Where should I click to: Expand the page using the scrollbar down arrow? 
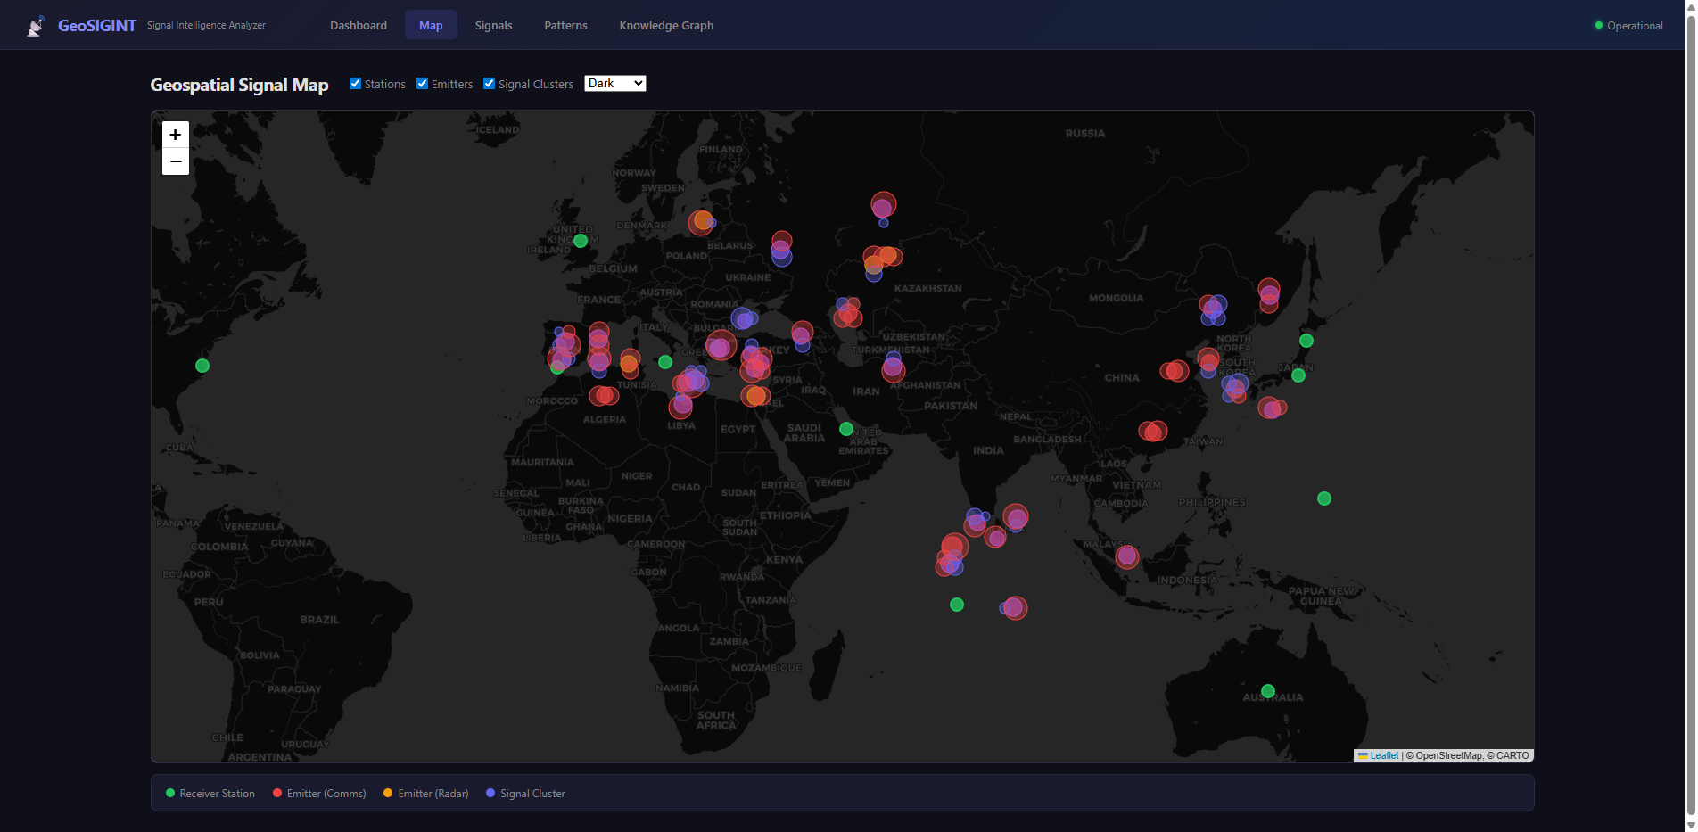1691,825
